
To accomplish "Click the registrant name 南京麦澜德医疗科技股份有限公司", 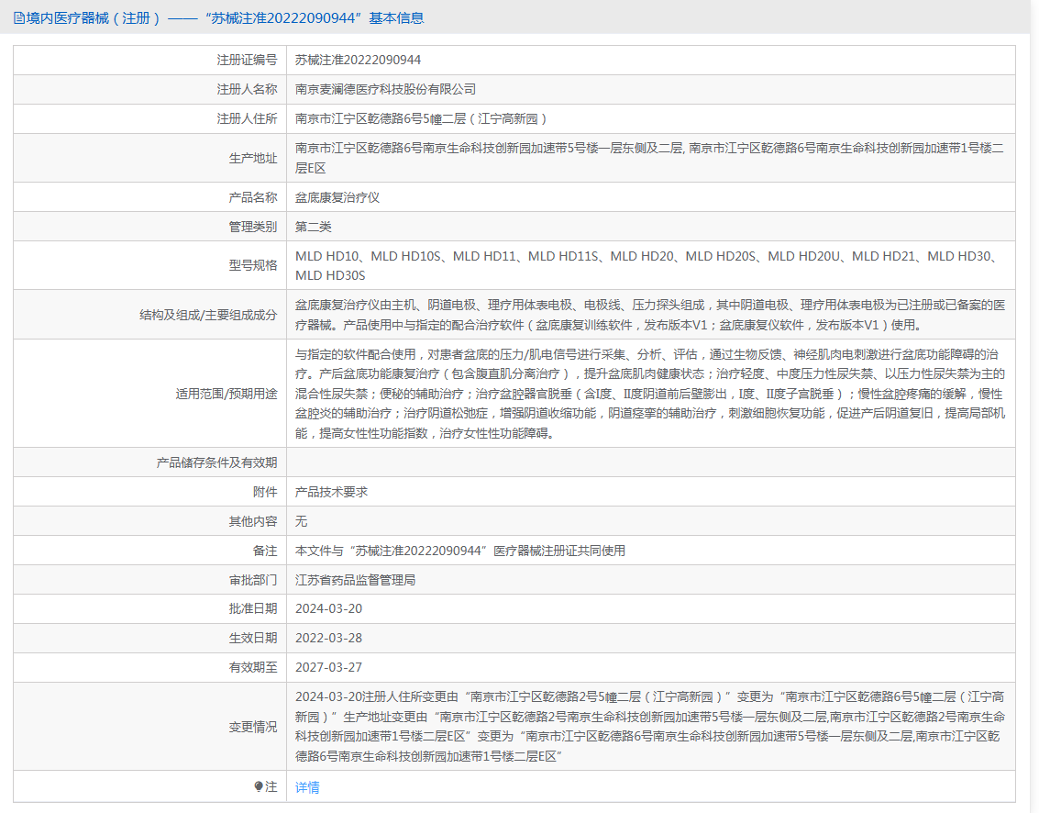I will [x=385, y=89].
